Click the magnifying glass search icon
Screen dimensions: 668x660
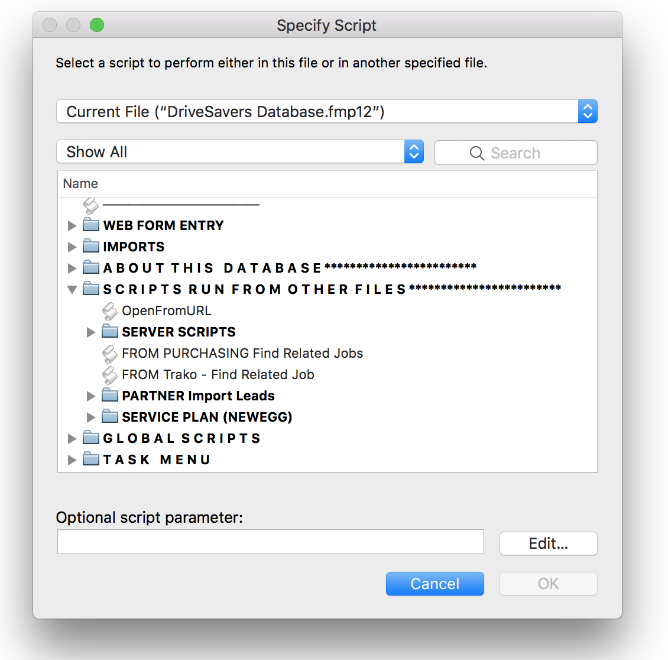click(476, 153)
